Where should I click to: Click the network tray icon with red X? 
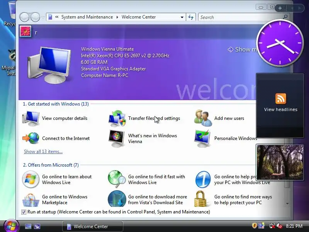click(272, 225)
